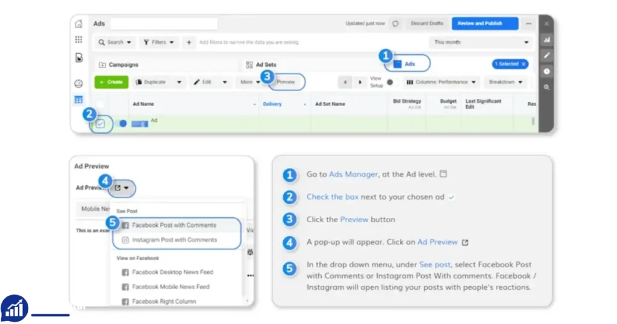This screenshot has height=324, width=617.
Task: Click the Ad Name column header
Action: [x=143, y=104]
